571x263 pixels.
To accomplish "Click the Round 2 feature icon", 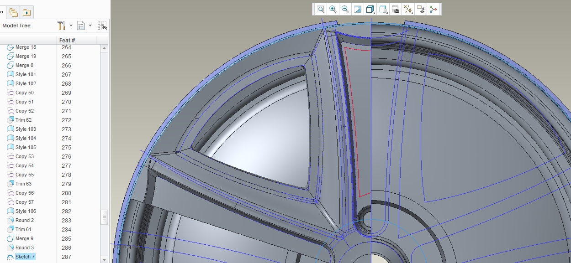I will click(x=11, y=220).
